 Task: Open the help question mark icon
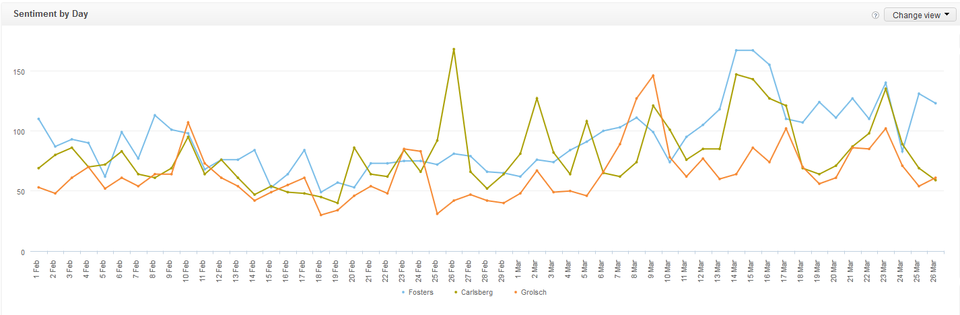point(875,15)
